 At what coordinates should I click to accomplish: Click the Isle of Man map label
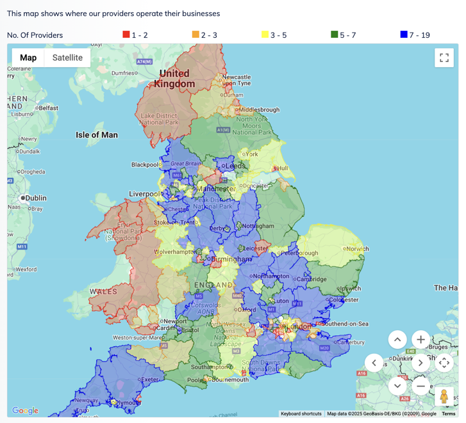97,135
